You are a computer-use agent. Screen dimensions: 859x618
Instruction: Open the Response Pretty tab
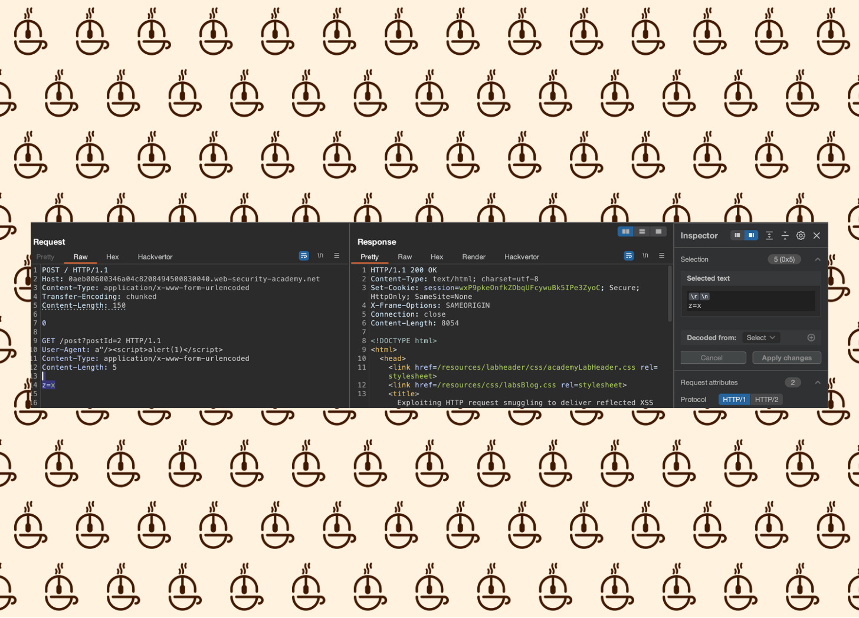click(370, 257)
